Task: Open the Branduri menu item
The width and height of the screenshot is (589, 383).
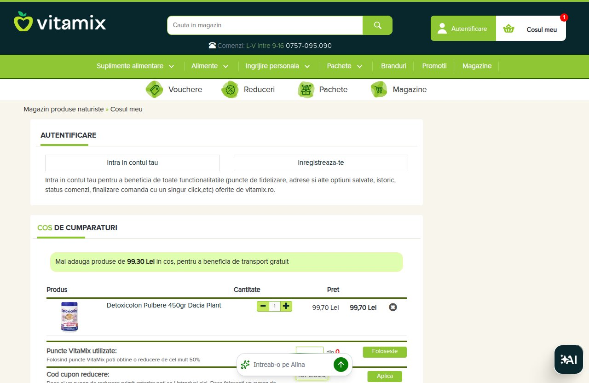Action: [393, 66]
